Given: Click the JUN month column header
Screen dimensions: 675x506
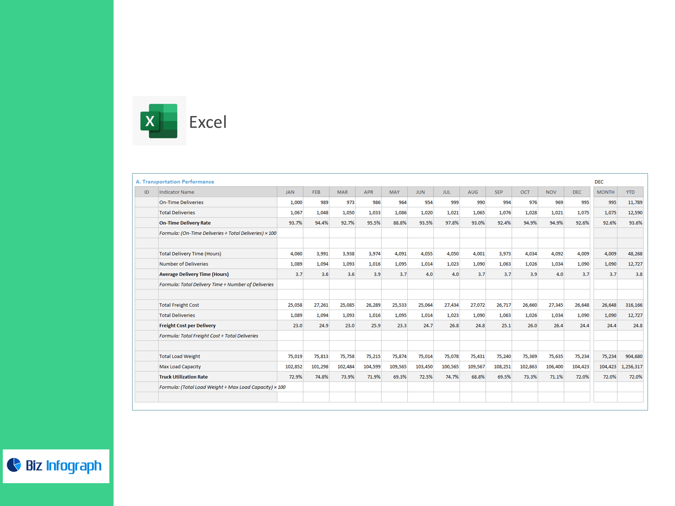Looking at the screenshot, I should (x=420, y=192).
